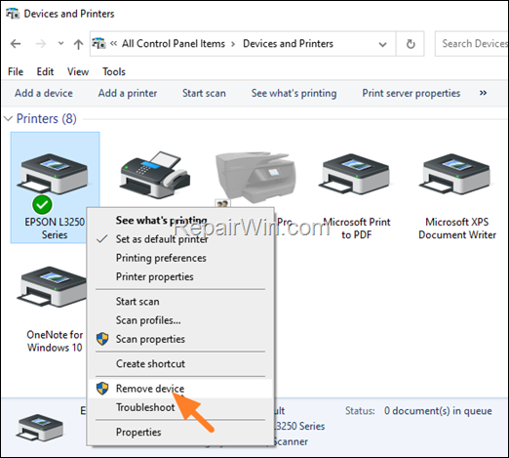
Task: Click the Search Devices input box
Action: tap(472, 44)
